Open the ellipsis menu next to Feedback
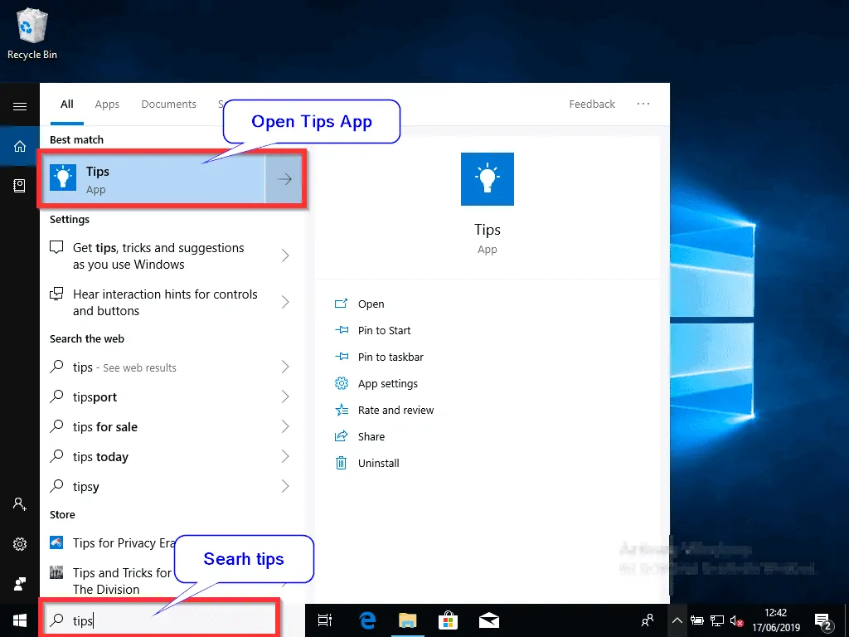This screenshot has width=849, height=637. click(x=643, y=104)
